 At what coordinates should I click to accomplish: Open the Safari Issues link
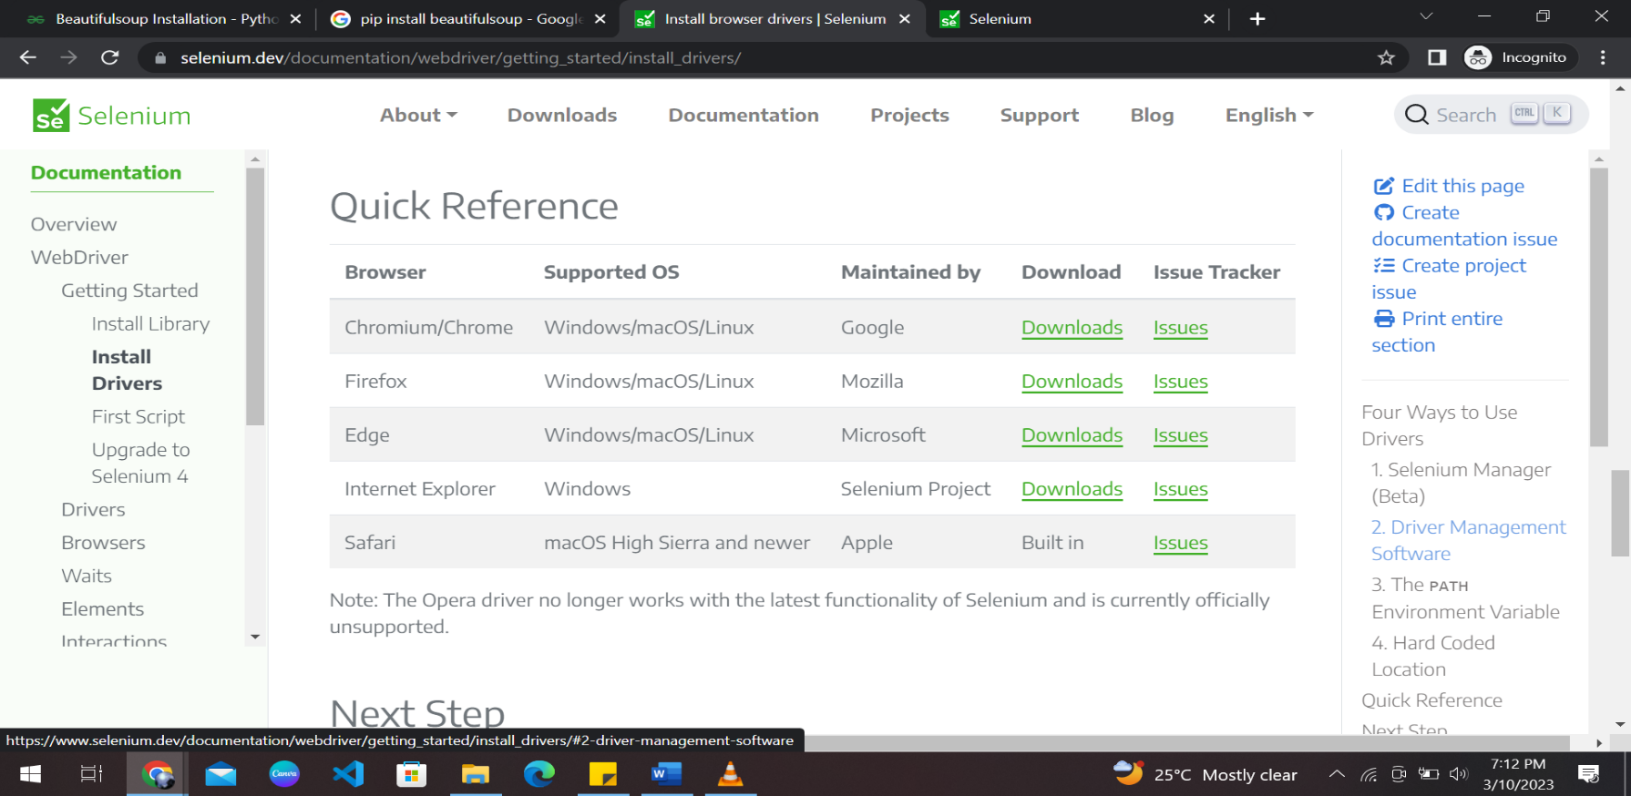(x=1180, y=543)
